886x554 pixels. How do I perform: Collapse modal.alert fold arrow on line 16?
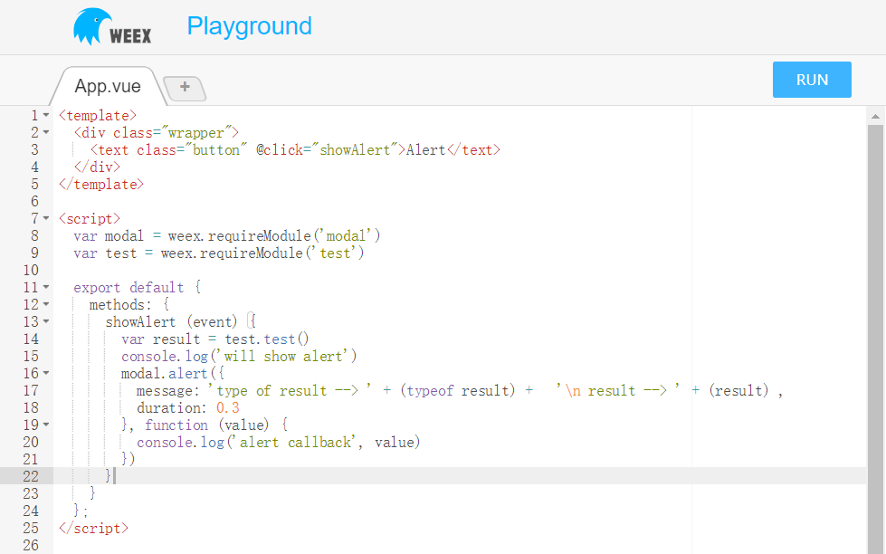click(46, 373)
